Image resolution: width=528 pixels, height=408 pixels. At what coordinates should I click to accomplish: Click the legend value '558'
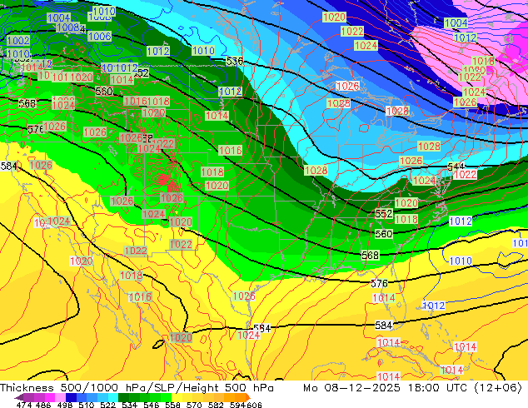click(x=172, y=405)
